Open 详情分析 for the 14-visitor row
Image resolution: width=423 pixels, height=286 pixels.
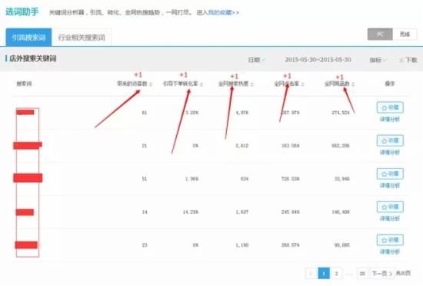point(390,219)
